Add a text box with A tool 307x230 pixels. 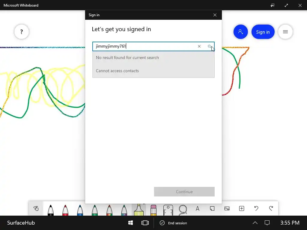click(x=198, y=208)
